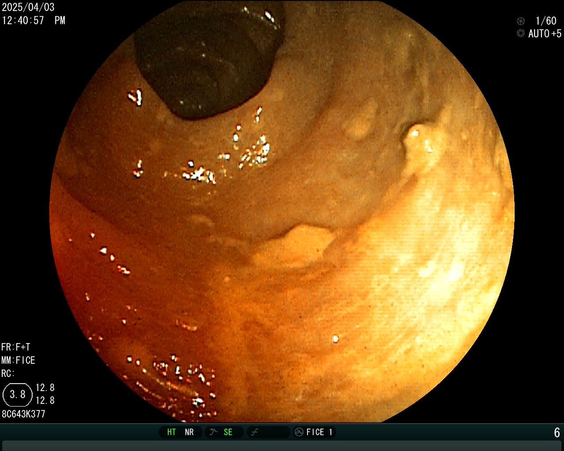Click the NR noise reduction indicator
564x451 pixels.
pyautogui.click(x=189, y=432)
